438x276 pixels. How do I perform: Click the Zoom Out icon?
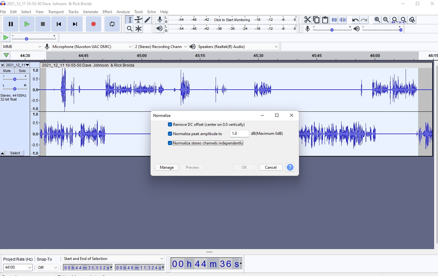point(386,20)
